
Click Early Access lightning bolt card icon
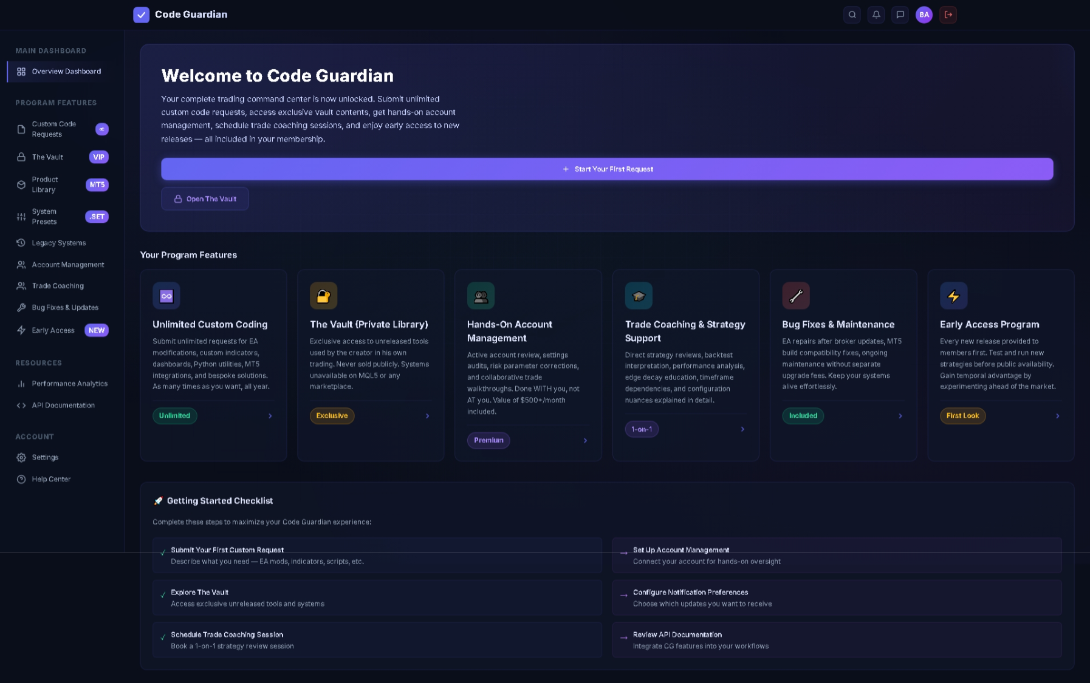953,296
